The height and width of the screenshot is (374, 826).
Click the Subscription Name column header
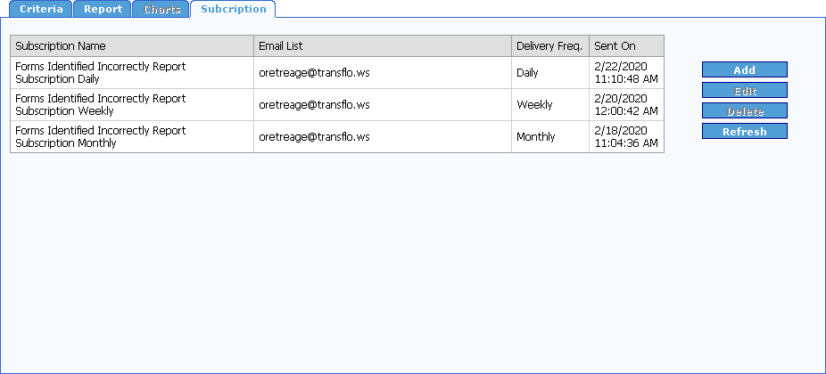coord(132,46)
